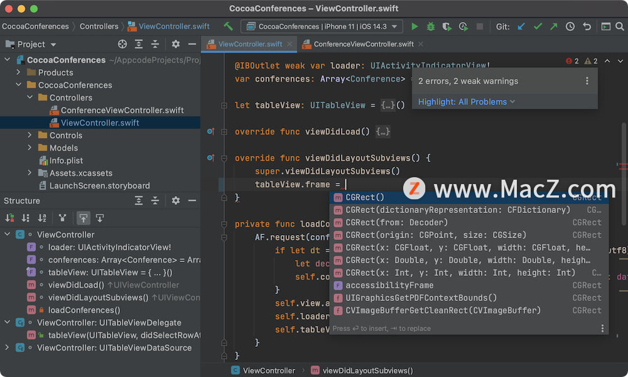Click the Stop square button
The width and height of the screenshot is (628, 377).
(x=479, y=26)
